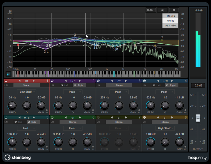Open the Low Shelf filter type dropdown
Viewport: 211px width, 164px height.
pyautogui.click(x=27, y=92)
